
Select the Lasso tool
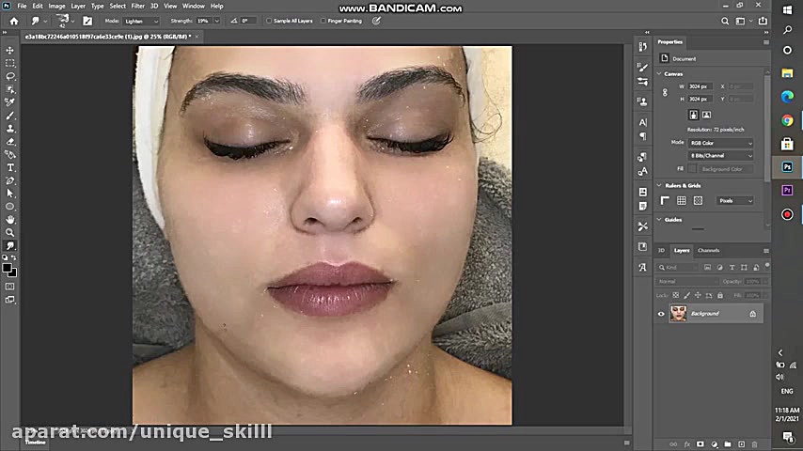10,76
